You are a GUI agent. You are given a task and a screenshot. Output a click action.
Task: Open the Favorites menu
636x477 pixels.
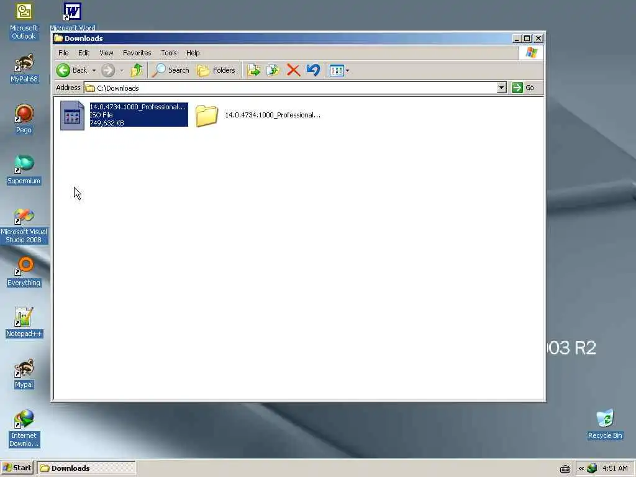(137, 53)
